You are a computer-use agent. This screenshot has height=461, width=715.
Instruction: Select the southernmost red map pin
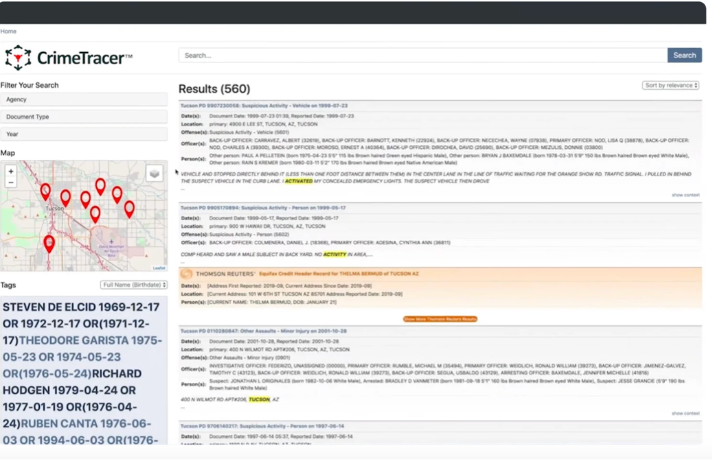pyautogui.click(x=49, y=244)
